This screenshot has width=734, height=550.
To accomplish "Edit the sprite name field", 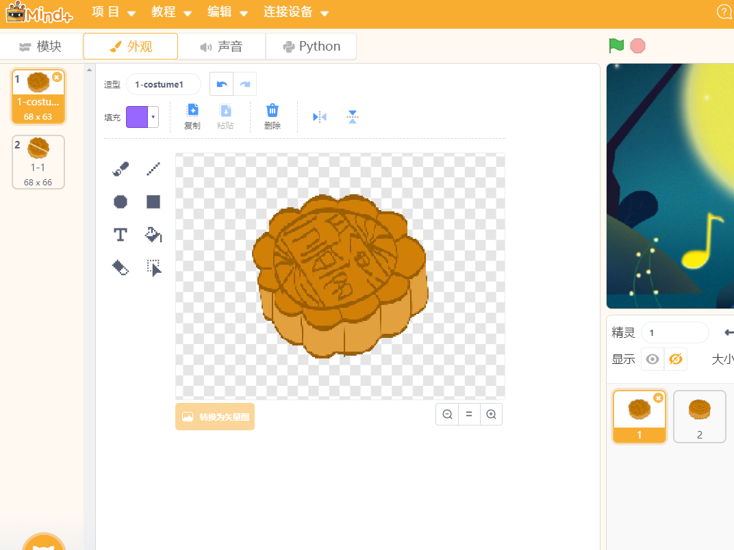I will (675, 333).
